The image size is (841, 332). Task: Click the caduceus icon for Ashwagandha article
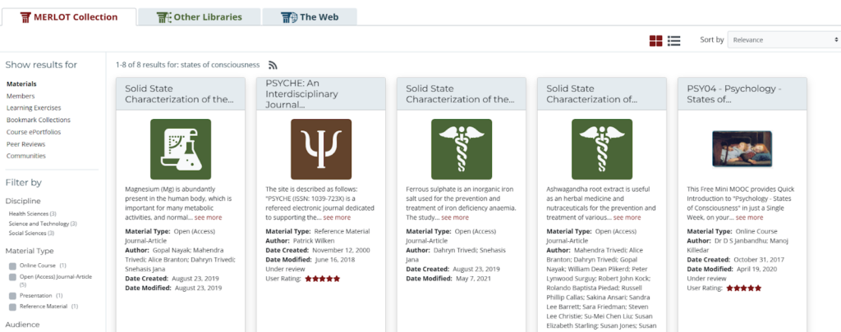pyautogui.click(x=602, y=149)
